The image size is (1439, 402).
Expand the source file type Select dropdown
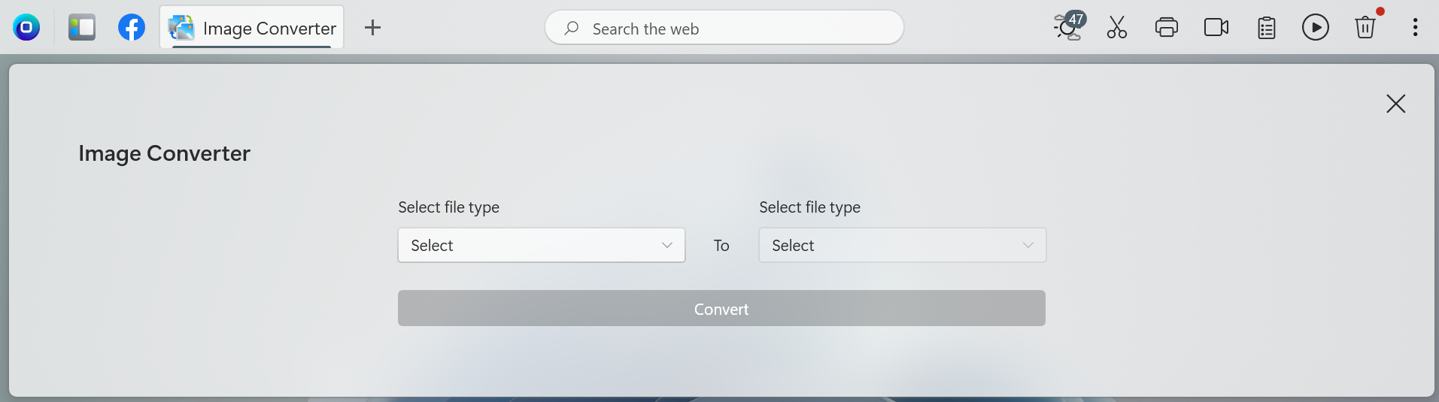pos(542,245)
